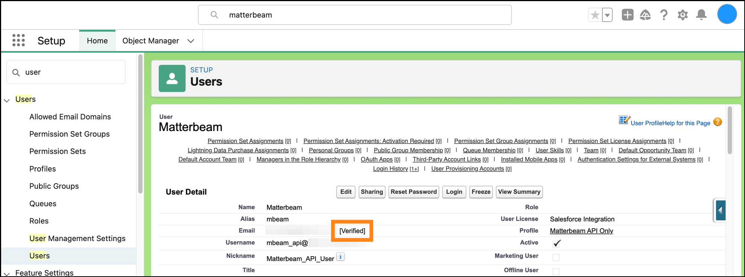
Task: Open Queue Membership link
Action: pyautogui.click(x=489, y=150)
